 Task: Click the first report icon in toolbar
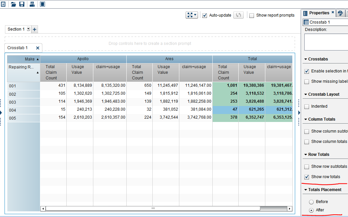(x=3, y=4)
